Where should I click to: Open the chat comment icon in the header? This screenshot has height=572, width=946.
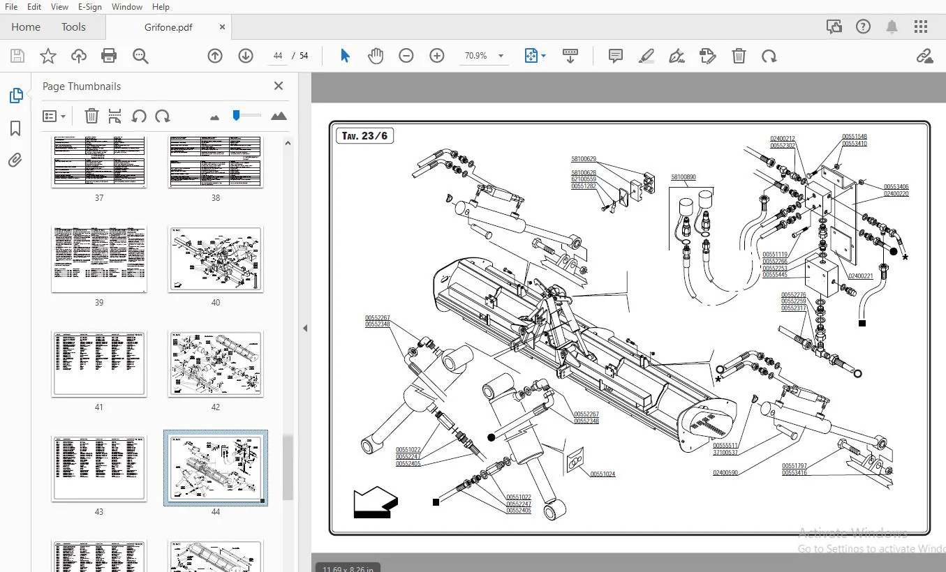834,27
